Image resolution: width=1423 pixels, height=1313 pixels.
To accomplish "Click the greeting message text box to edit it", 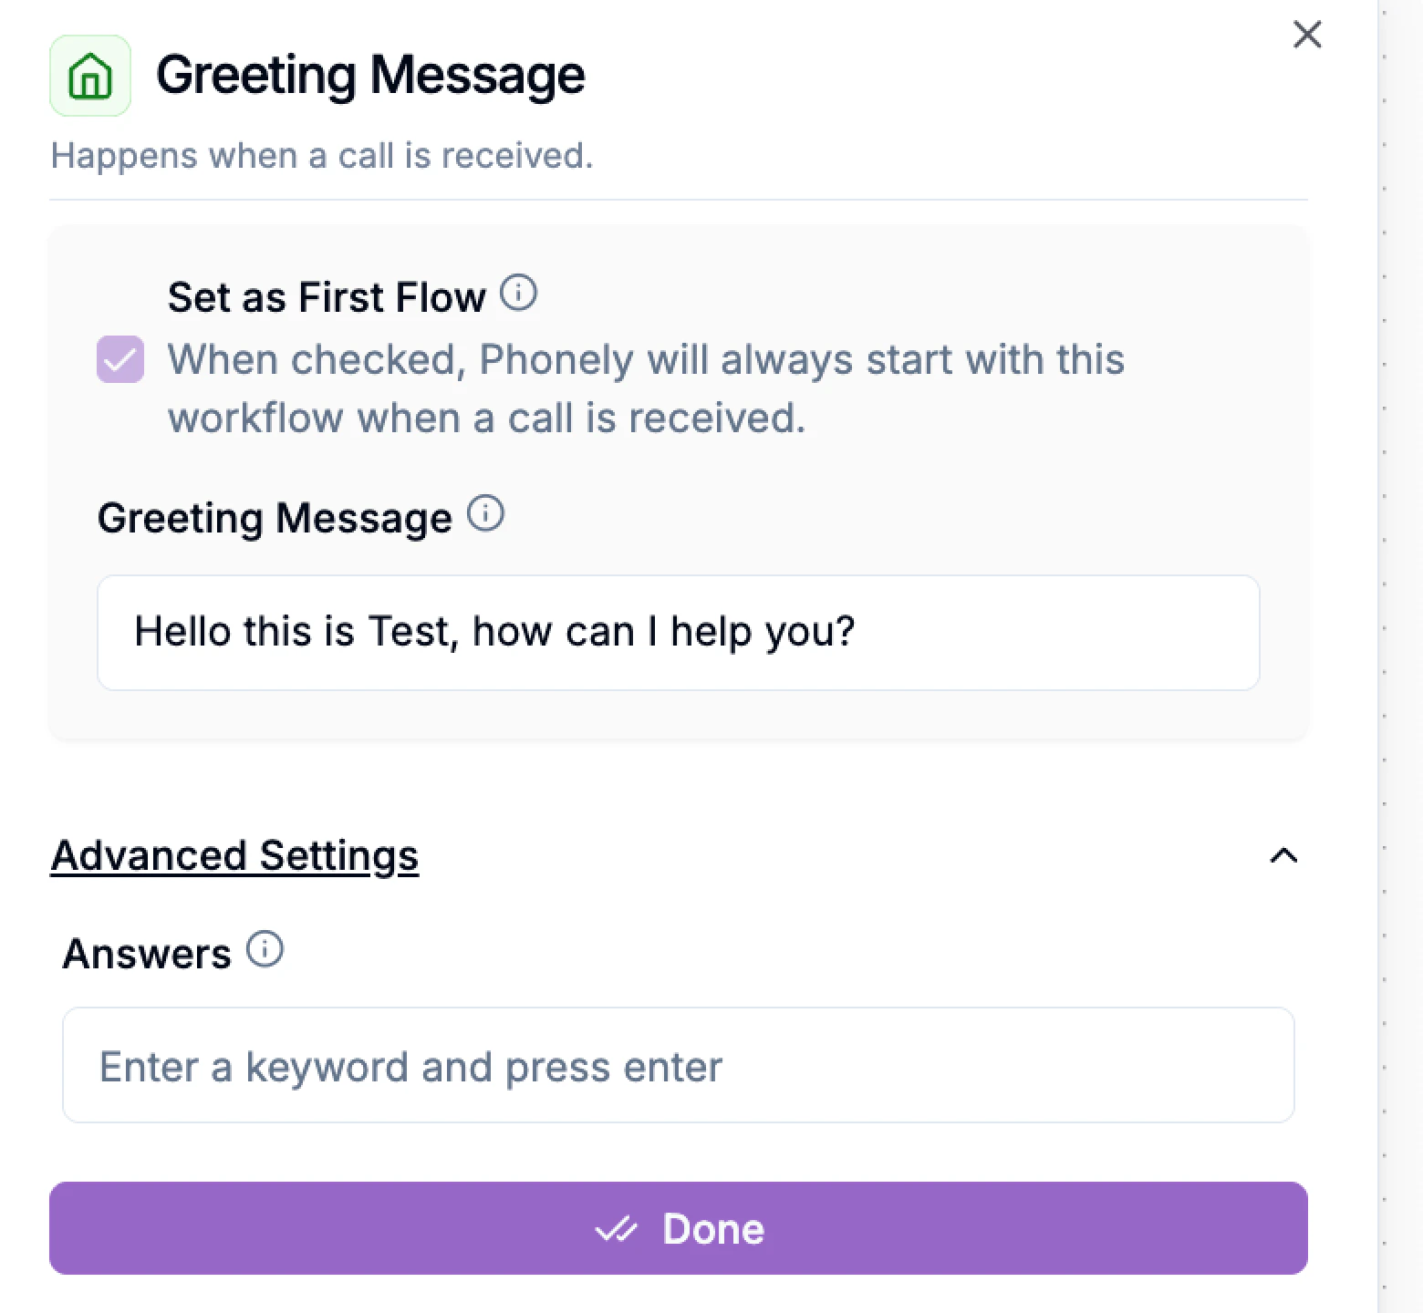I will click(x=679, y=632).
